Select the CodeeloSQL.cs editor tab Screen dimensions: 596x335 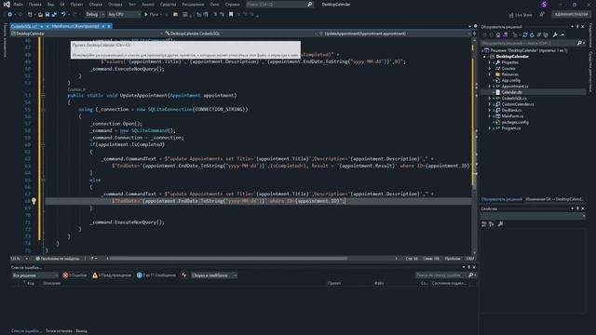point(24,26)
